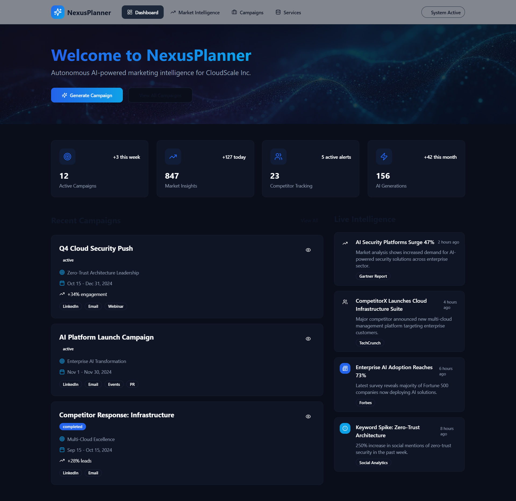Click the View All Campaigns button
This screenshot has width=516, height=501.
tap(160, 95)
